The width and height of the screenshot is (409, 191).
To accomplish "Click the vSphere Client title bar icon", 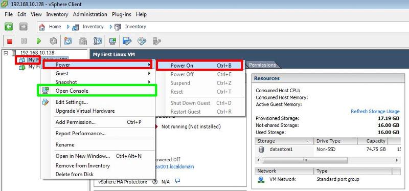I will [x=5, y=5].
